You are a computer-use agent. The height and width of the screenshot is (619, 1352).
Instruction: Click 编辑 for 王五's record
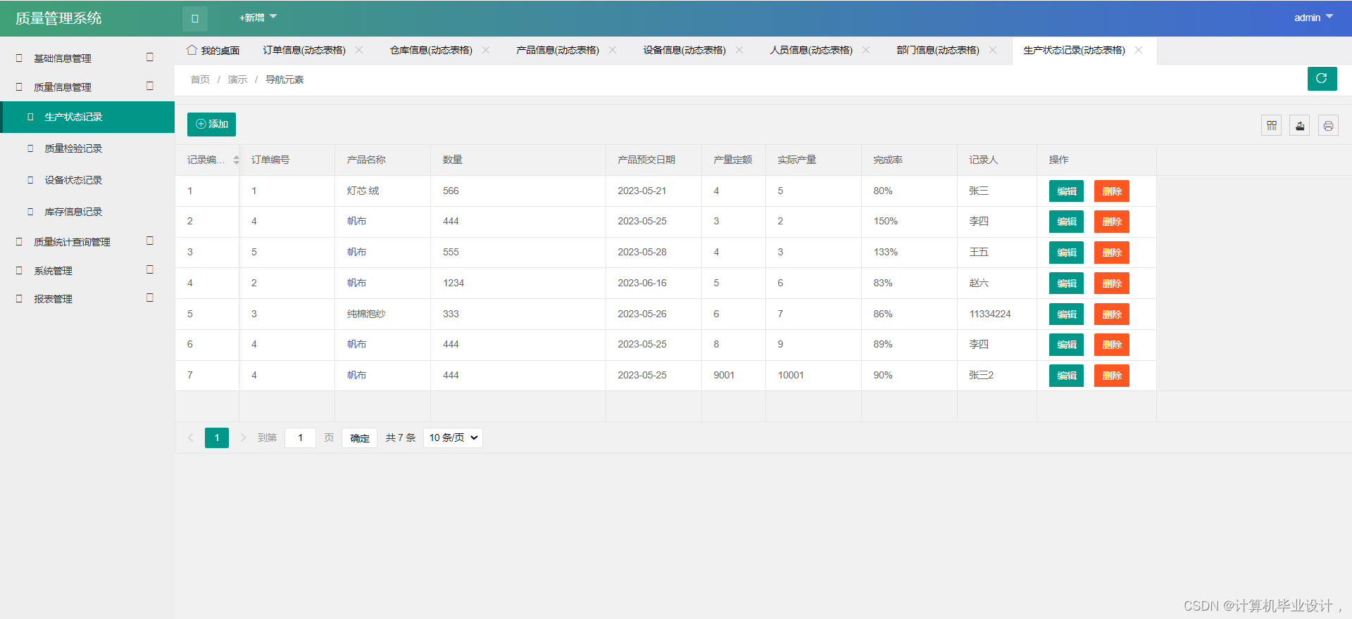point(1066,253)
